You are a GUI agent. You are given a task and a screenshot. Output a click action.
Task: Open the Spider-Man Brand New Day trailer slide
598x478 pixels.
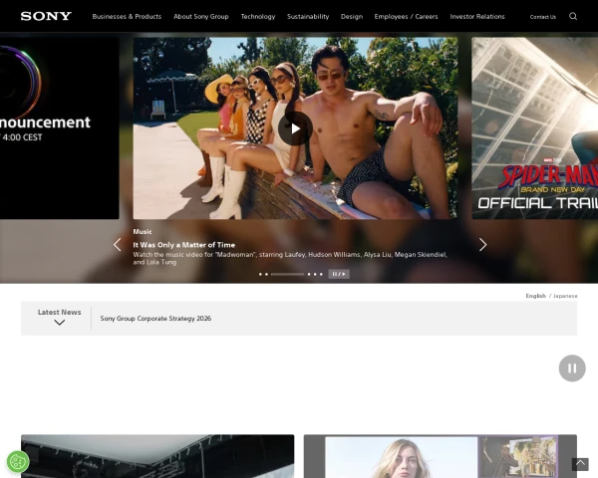pyautogui.click(x=534, y=128)
